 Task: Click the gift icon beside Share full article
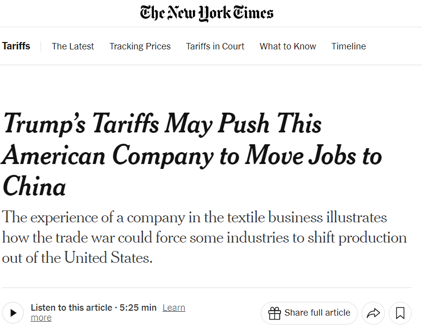(x=275, y=313)
